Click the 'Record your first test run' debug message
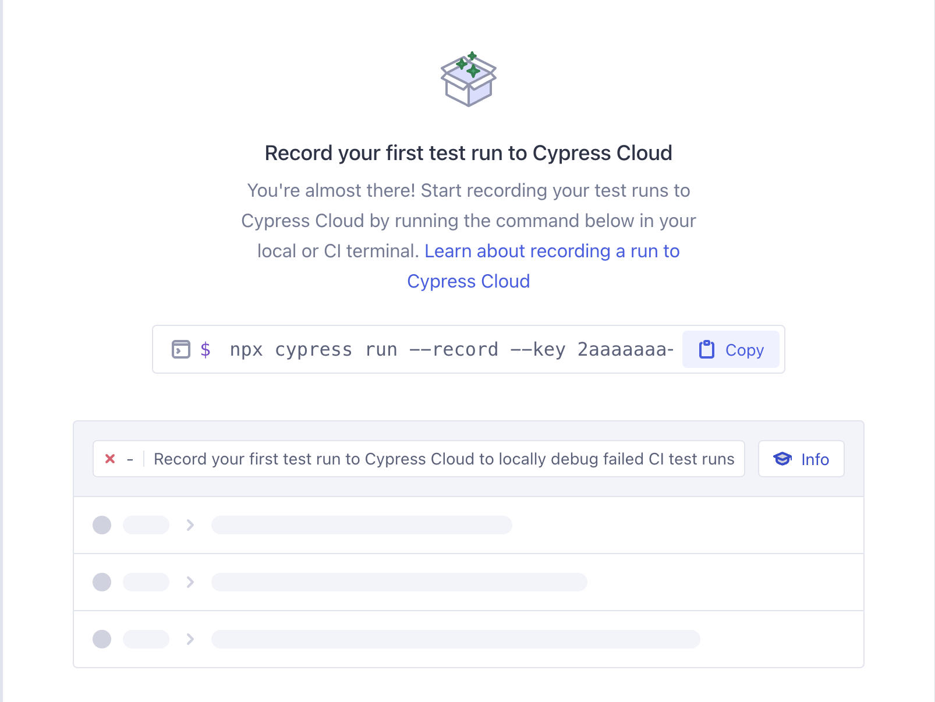The width and height of the screenshot is (935, 702). tap(444, 459)
